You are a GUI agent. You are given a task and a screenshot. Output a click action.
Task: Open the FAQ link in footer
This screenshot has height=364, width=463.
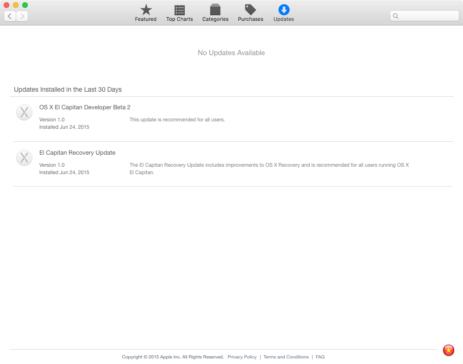coord(320,357)
